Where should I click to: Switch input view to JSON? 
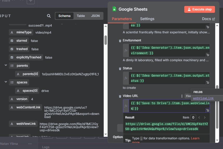(x=95, y=16)
